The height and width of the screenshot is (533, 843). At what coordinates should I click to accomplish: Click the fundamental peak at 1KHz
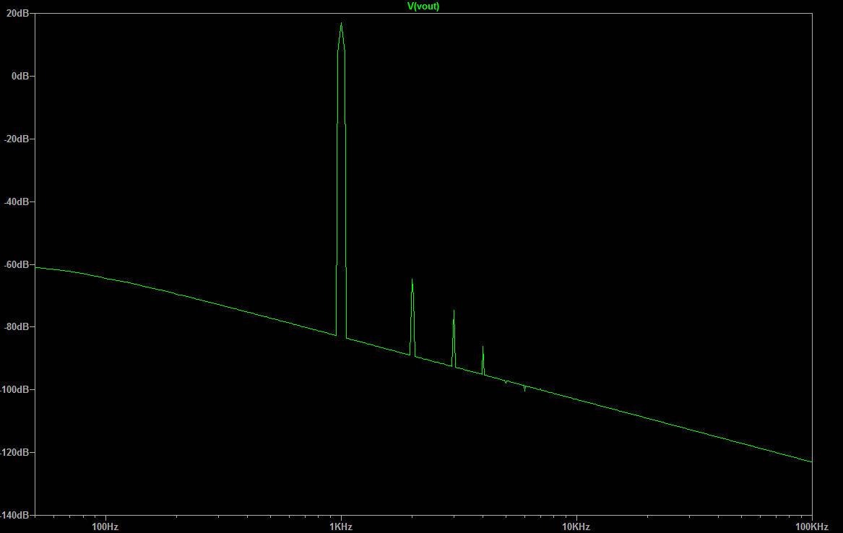coord(342,24)
